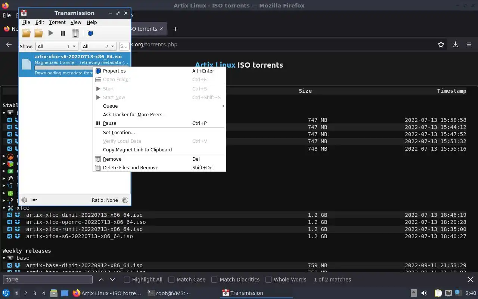Screen dimensions: 478x299
Task: Click the Firefox URL address bar
Action: 284,44
